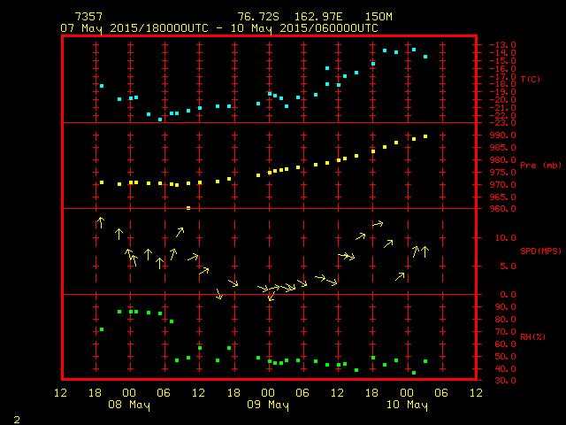This screenshot has width=566, height=425.
Task: Click the "980.0" pressure tick label
Action: coord(503,159)
